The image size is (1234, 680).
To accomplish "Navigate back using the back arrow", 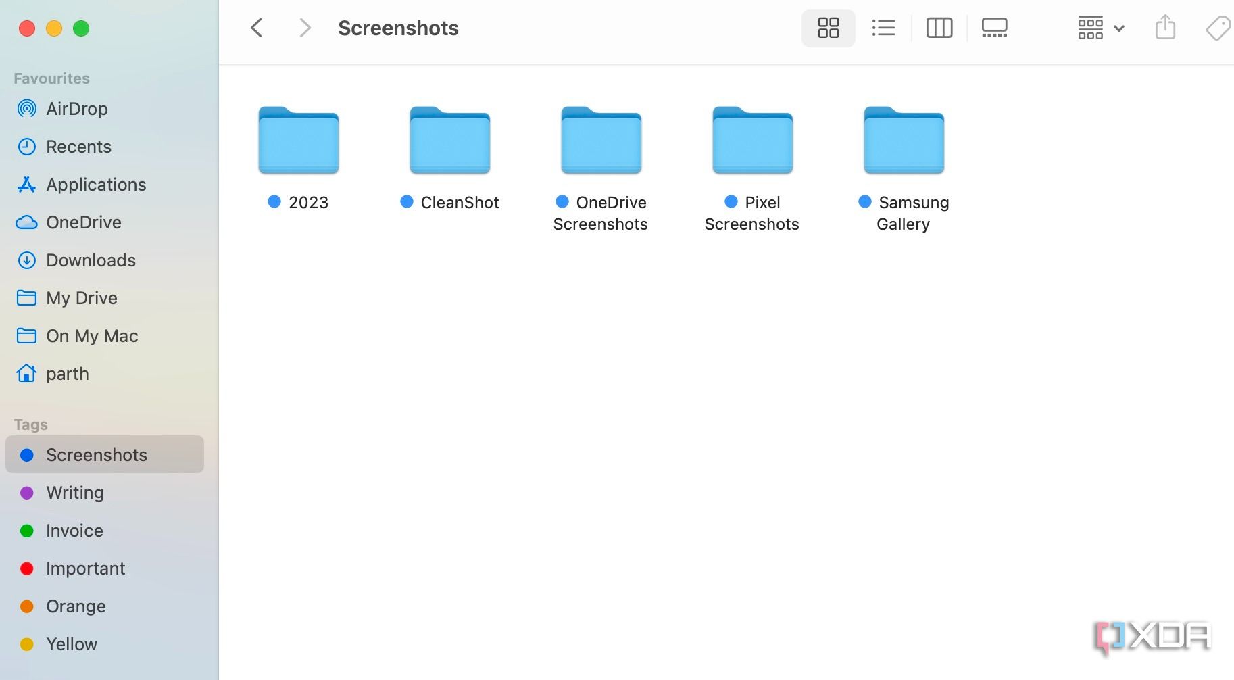I will (256, 28).
